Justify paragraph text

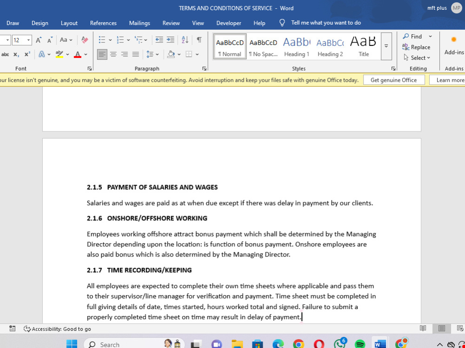click(135, 54)
